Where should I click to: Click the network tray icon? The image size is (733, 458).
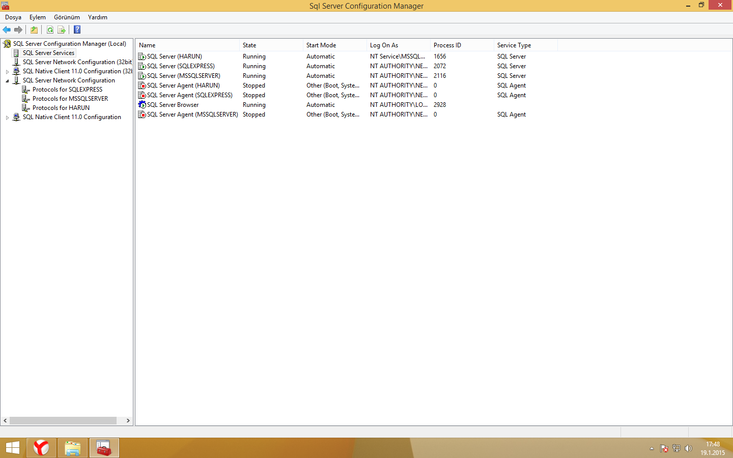pos(676,448)
